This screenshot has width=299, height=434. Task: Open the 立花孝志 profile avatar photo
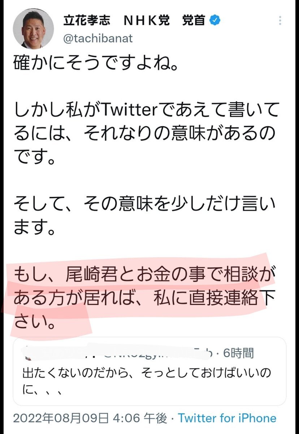[33, 29]
